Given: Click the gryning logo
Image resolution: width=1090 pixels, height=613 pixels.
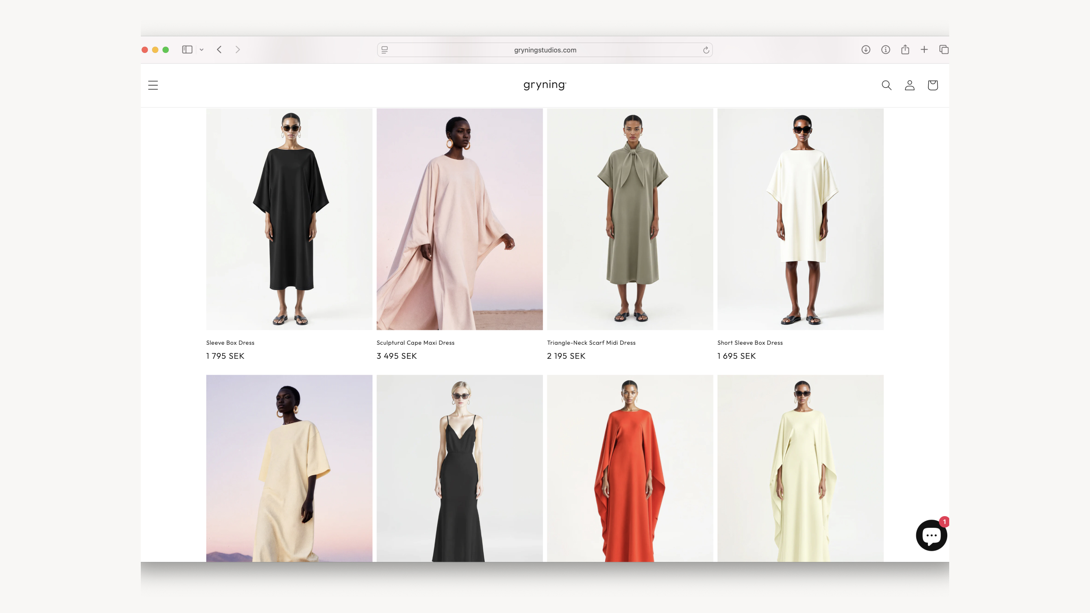Looking at the screenshot, I should coord(545,85).
